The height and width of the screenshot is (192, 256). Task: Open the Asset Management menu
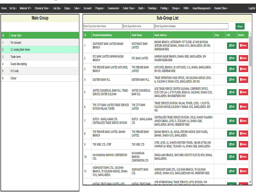(x=202, y=8)
